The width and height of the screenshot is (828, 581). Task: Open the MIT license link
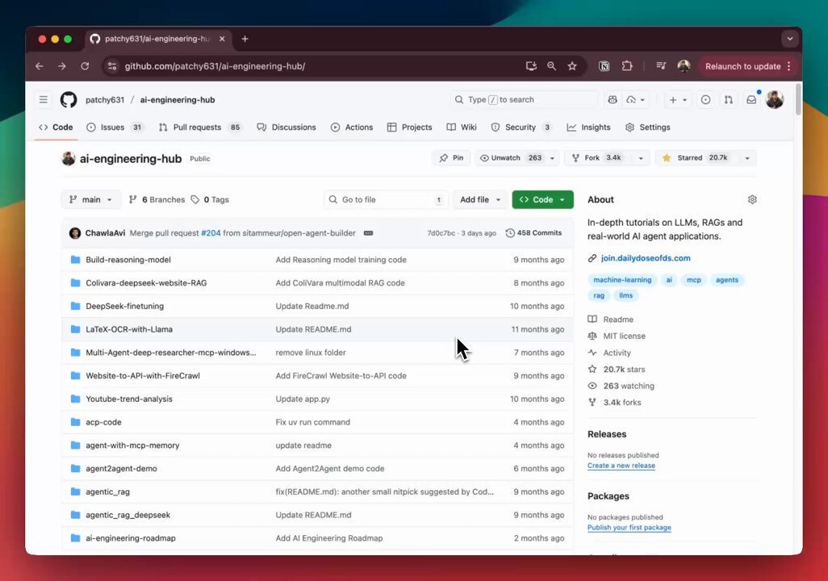(x=624, y=336)
